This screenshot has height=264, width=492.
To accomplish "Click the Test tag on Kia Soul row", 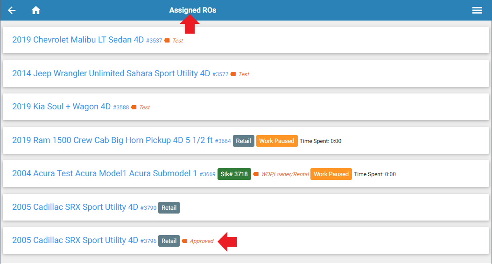I will click(144, 107).
